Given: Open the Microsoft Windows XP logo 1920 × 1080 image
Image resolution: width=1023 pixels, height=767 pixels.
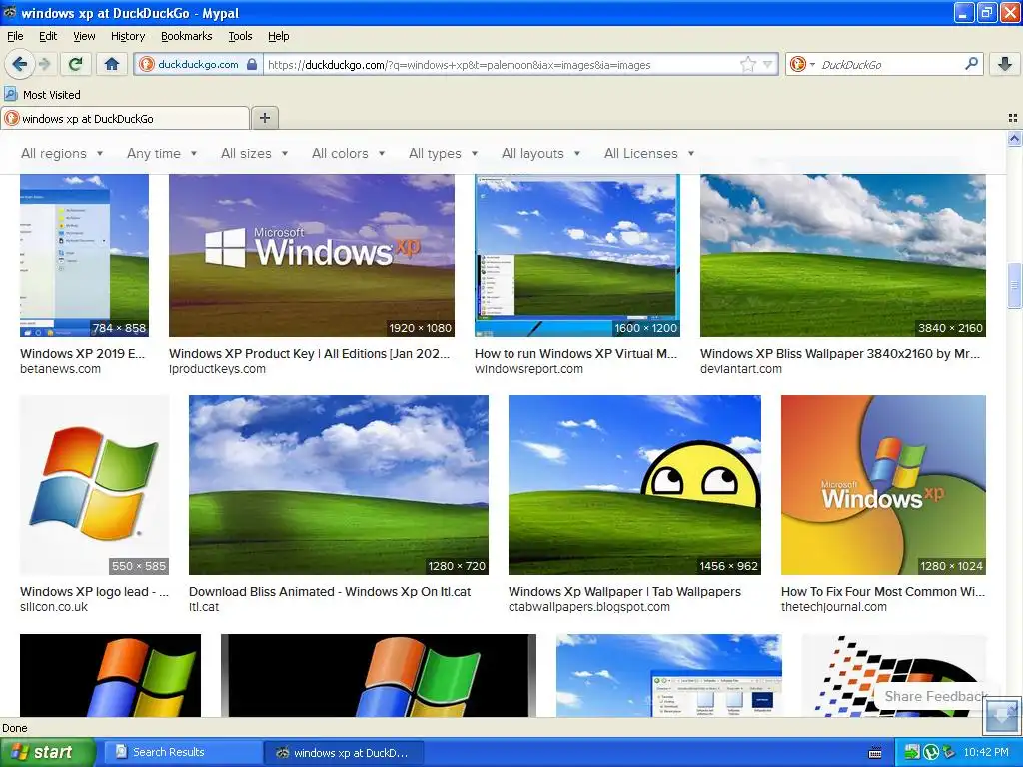Looking at the screenshot, I should click(x=312, y=255).
